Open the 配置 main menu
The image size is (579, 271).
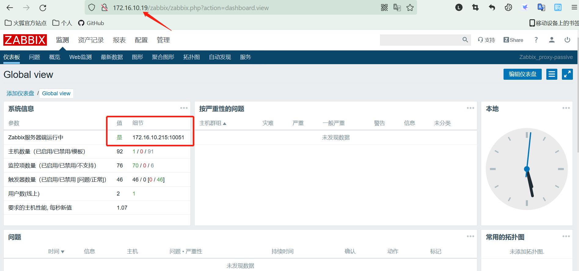click(x=141, y=40)
